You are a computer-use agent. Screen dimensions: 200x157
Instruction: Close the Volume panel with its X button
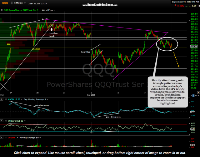pos(2,138)
